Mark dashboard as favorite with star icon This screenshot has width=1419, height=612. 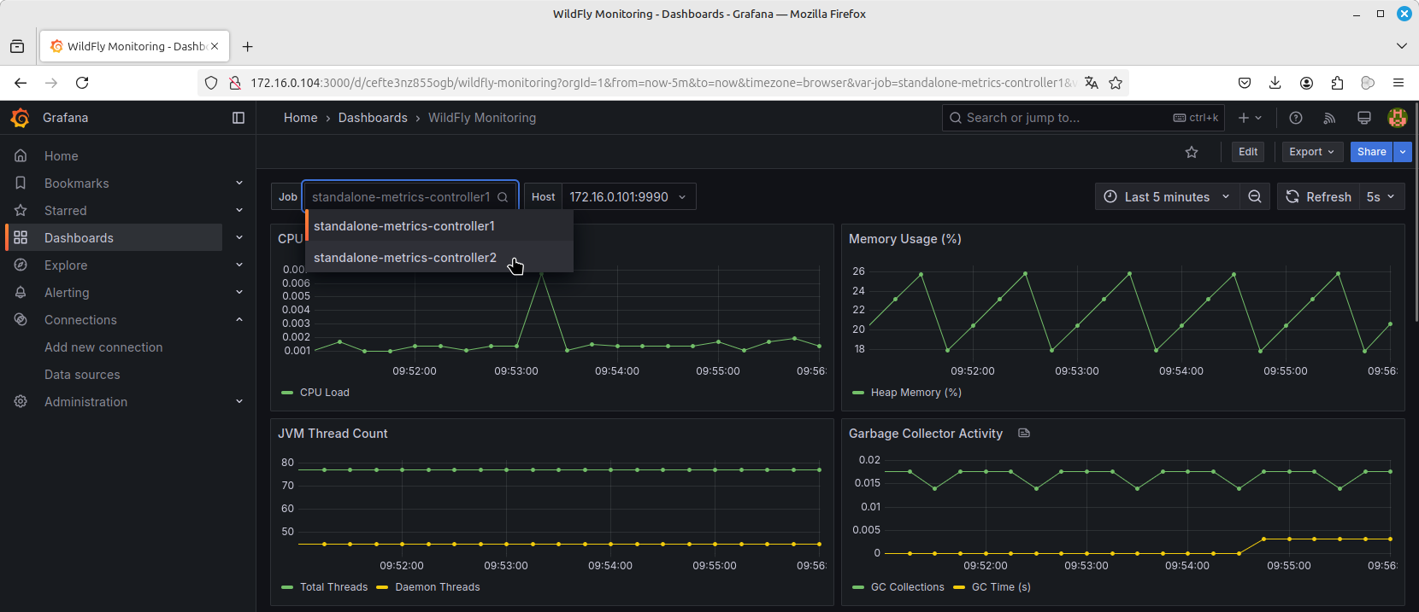1192,152
